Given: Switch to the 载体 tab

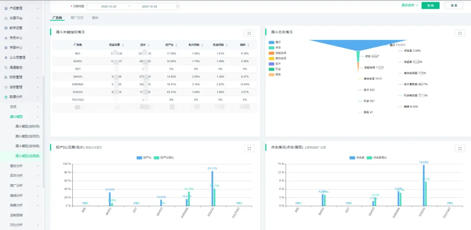Looking at the screenshot, I should click(95, 18).
